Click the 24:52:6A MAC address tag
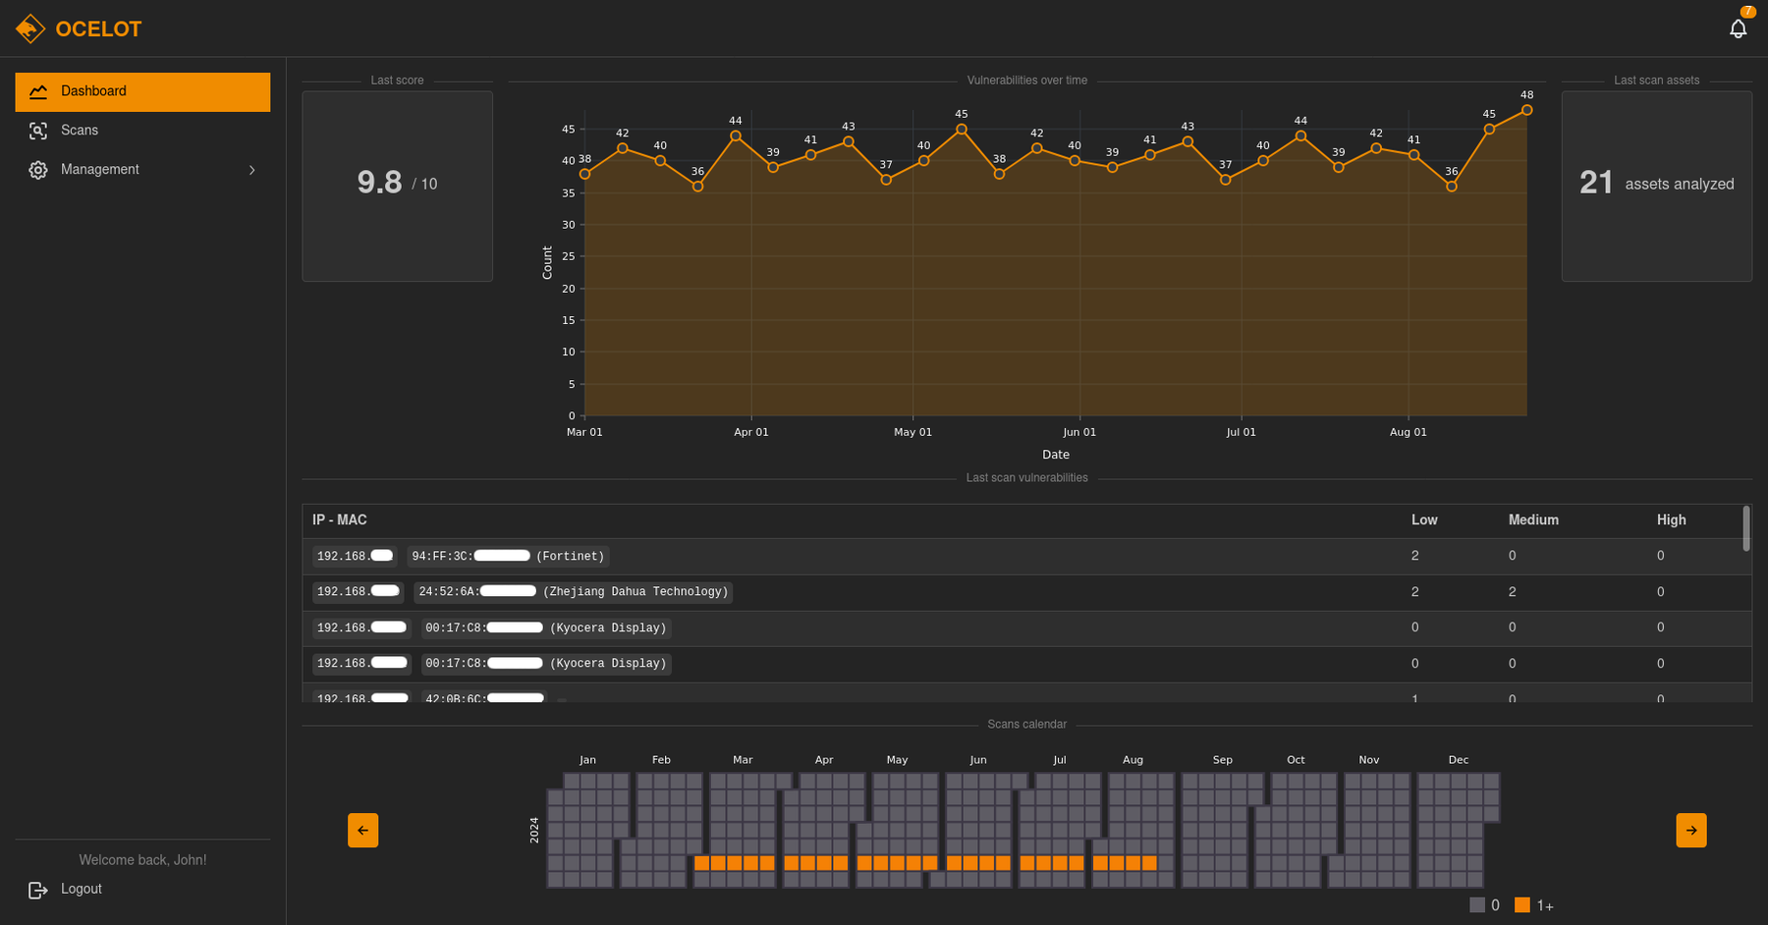 pos(574,592)
